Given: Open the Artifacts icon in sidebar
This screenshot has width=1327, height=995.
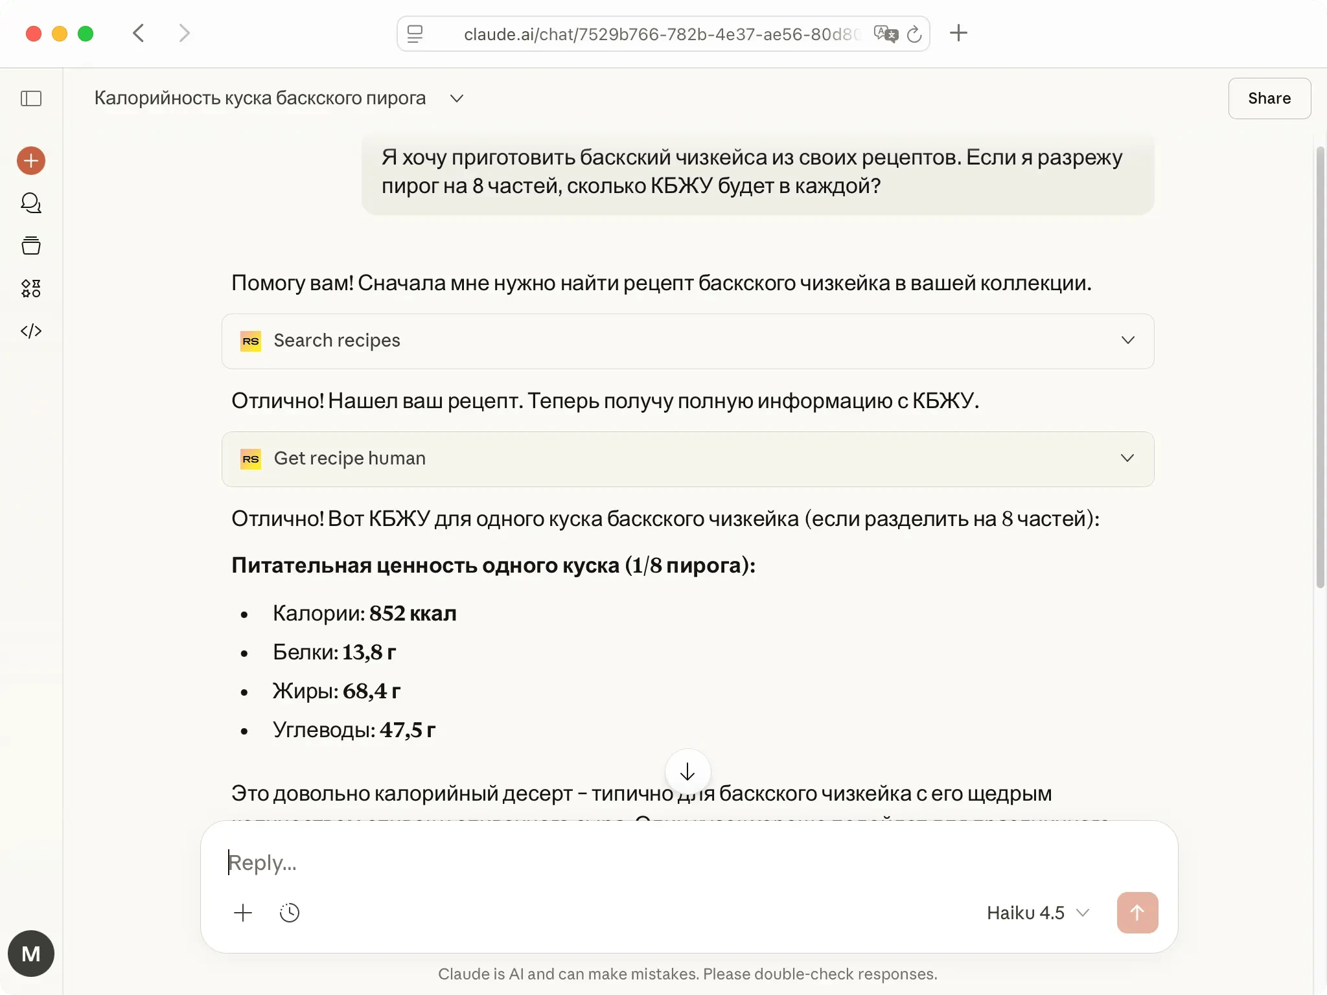Looking at the screenshot, I should pyautogui.click(x=31, y=288).
